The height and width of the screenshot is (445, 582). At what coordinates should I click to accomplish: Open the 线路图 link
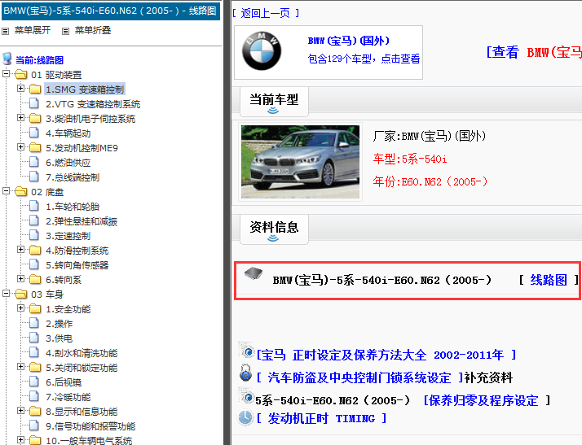click(x=549, y=280)
